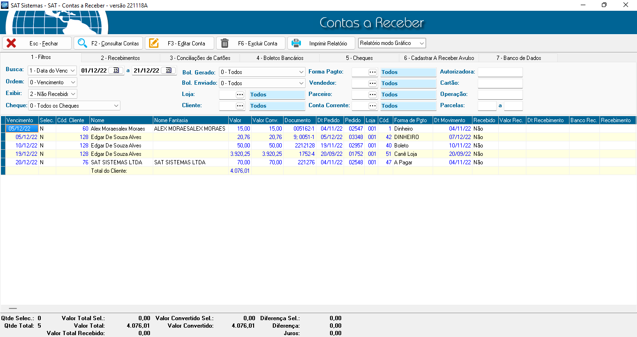The height and width of the screenshot is (337, 637).
Task: Open calendar picker for start date 01/12/22
Action: point(116,71)
